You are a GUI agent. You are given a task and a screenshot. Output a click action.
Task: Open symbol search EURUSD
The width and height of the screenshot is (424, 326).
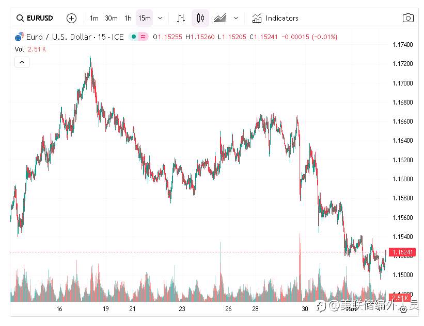[35, 18]
